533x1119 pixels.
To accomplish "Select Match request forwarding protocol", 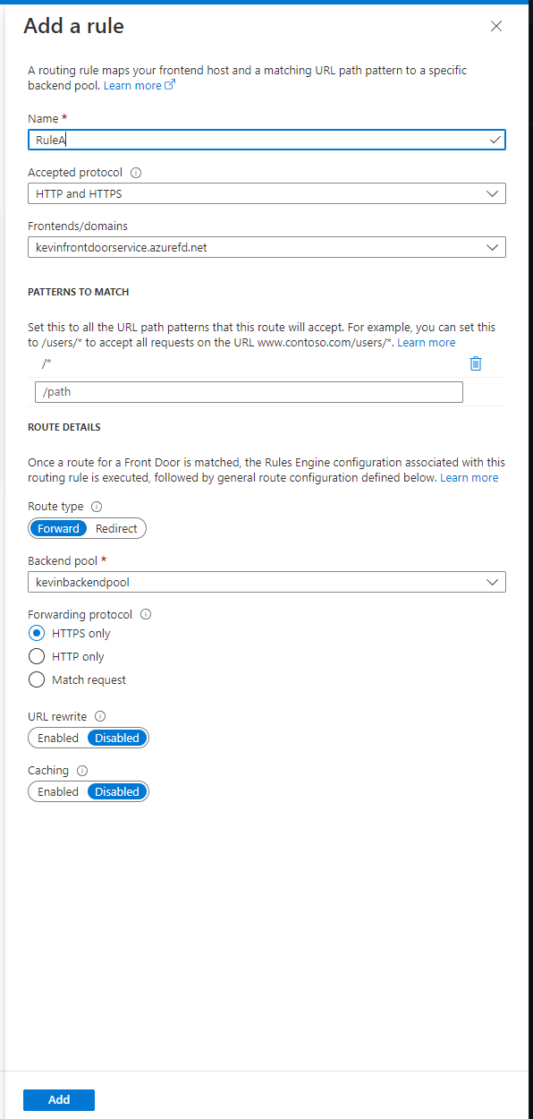I will click(x=36, y=679).
